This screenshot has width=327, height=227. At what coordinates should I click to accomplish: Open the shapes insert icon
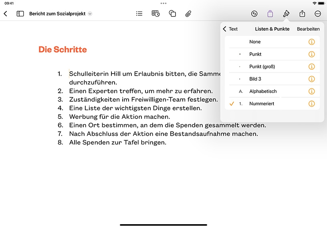(172, 14)
